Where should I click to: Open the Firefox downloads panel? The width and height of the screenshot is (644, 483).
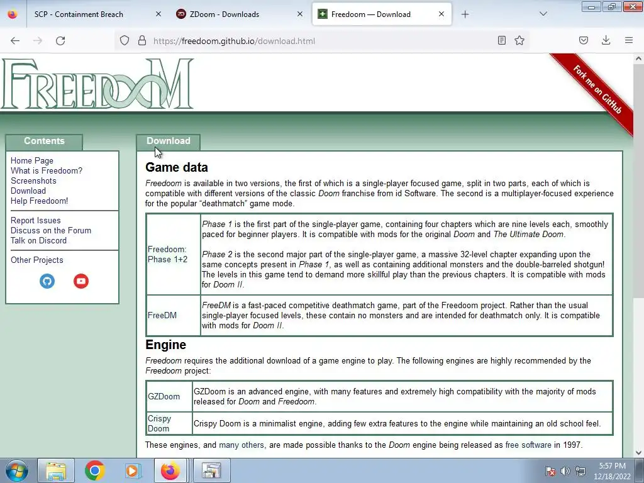click(606, 40)
